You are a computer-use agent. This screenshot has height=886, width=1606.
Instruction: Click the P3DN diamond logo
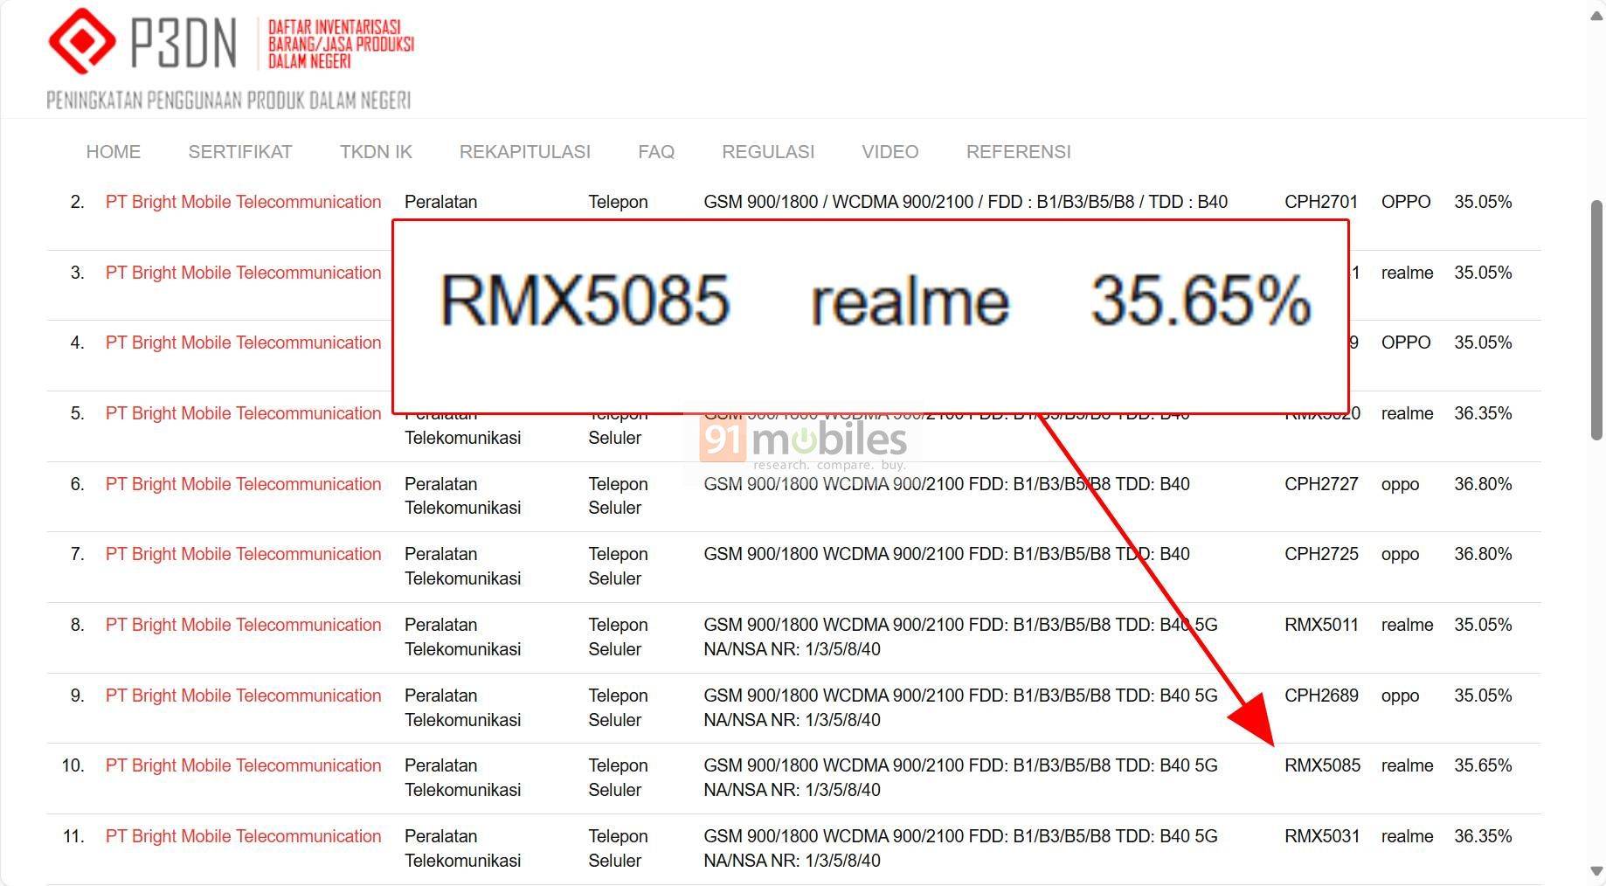pos(82,41)
